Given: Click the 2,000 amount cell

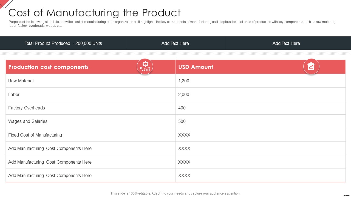Looking at the screenshot, I should tap(261, 94).
